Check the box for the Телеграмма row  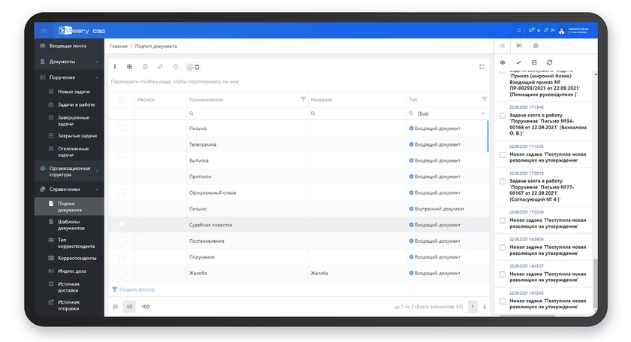(x=122, y=144)
